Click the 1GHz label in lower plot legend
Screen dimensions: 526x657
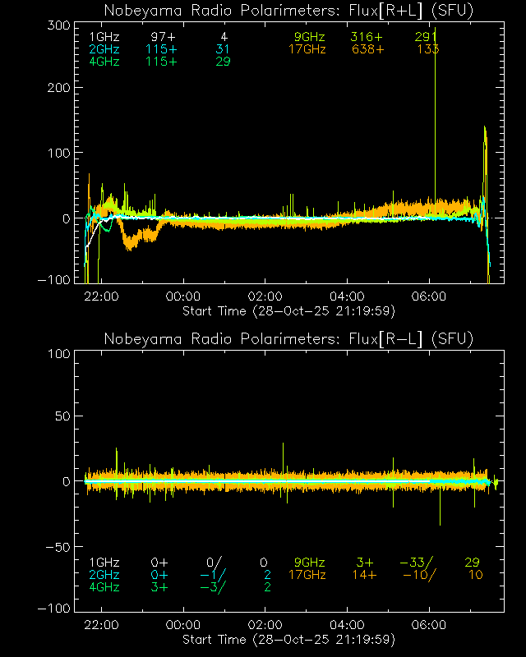104,563
